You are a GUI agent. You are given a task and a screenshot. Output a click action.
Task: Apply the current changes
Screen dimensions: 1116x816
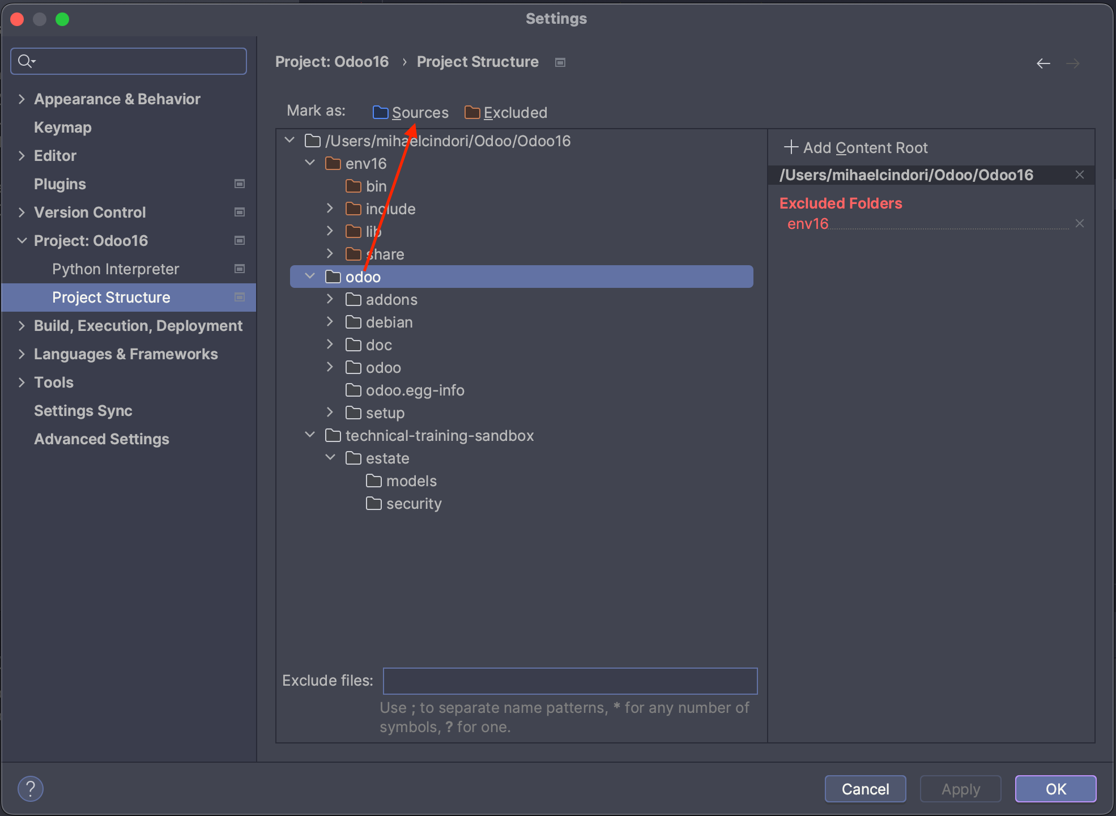coord(960,788)
